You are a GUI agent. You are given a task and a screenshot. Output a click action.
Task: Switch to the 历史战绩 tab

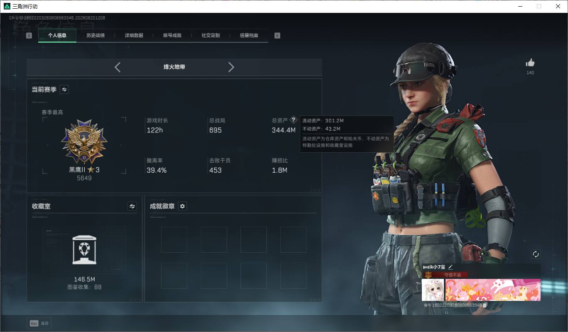point(95,36)
